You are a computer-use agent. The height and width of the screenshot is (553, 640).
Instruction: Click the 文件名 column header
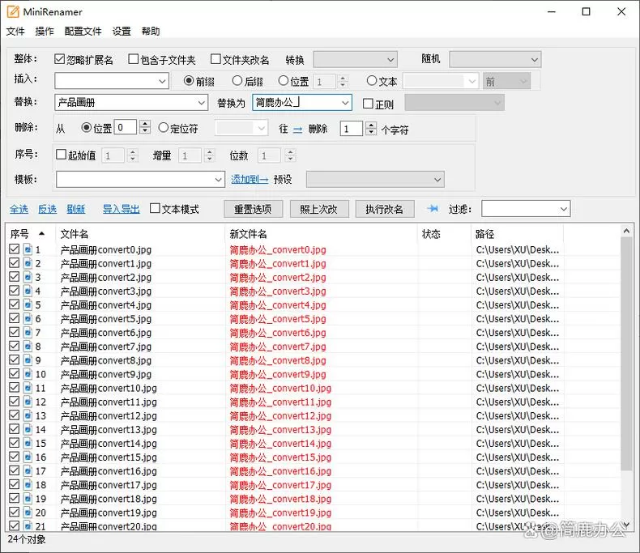pyautogui.click(x=75, y=234)
